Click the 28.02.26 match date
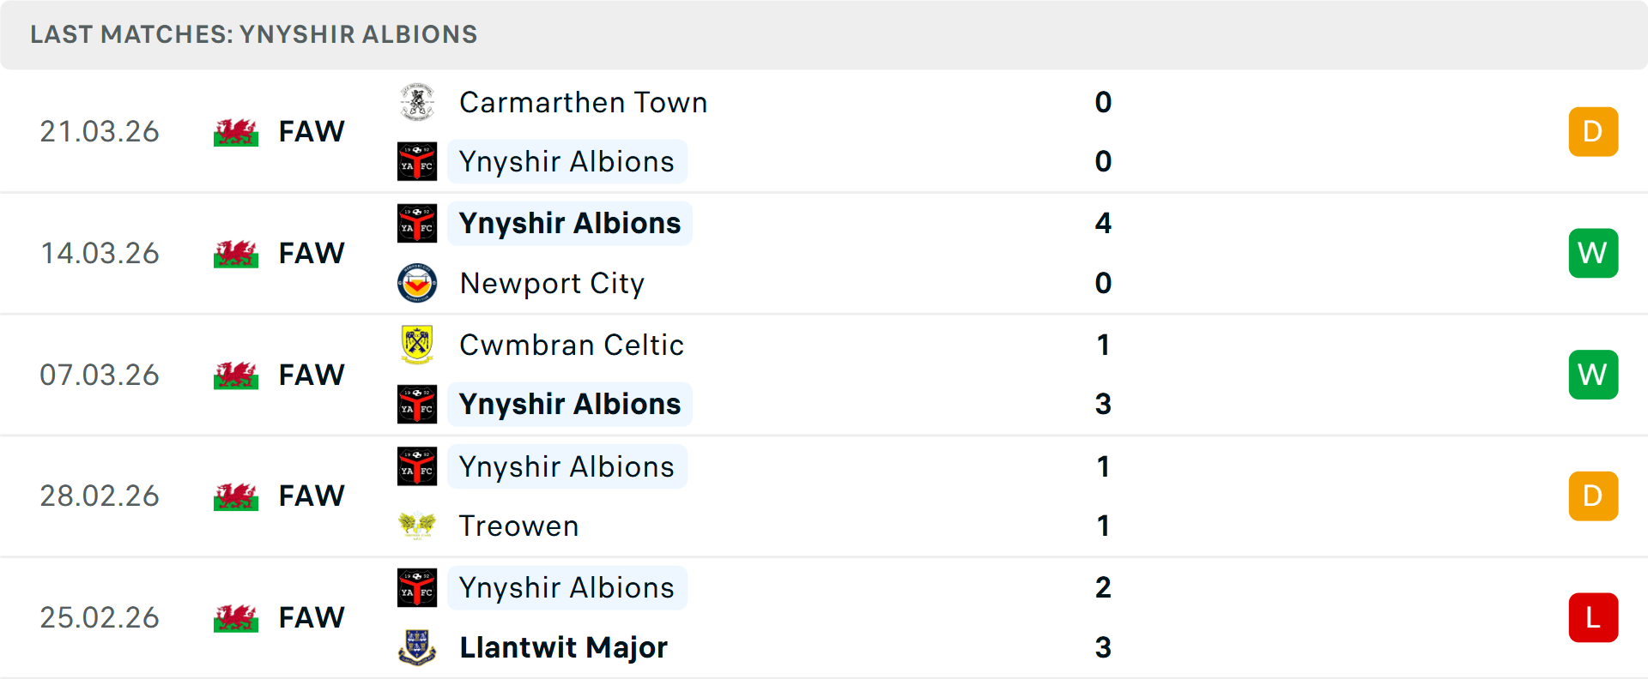 point(100,496)
